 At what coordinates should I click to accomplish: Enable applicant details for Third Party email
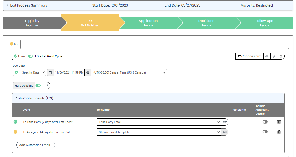pyautogui.click(x=265, y=122)
